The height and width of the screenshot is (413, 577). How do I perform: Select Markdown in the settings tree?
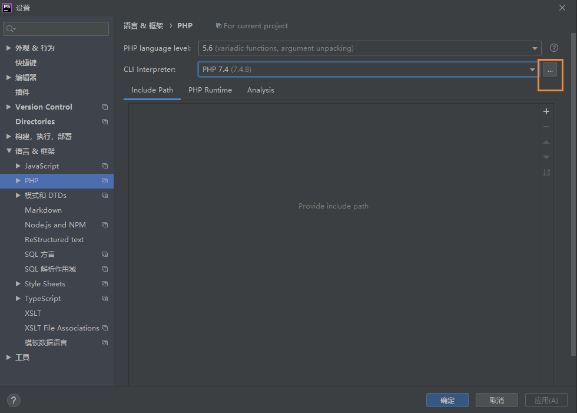point(43,210)
